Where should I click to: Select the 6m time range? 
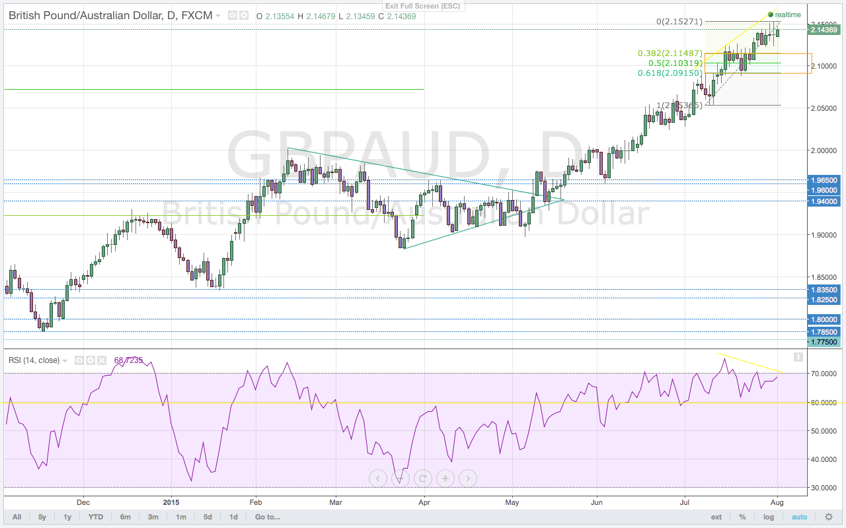click(126, 517)
